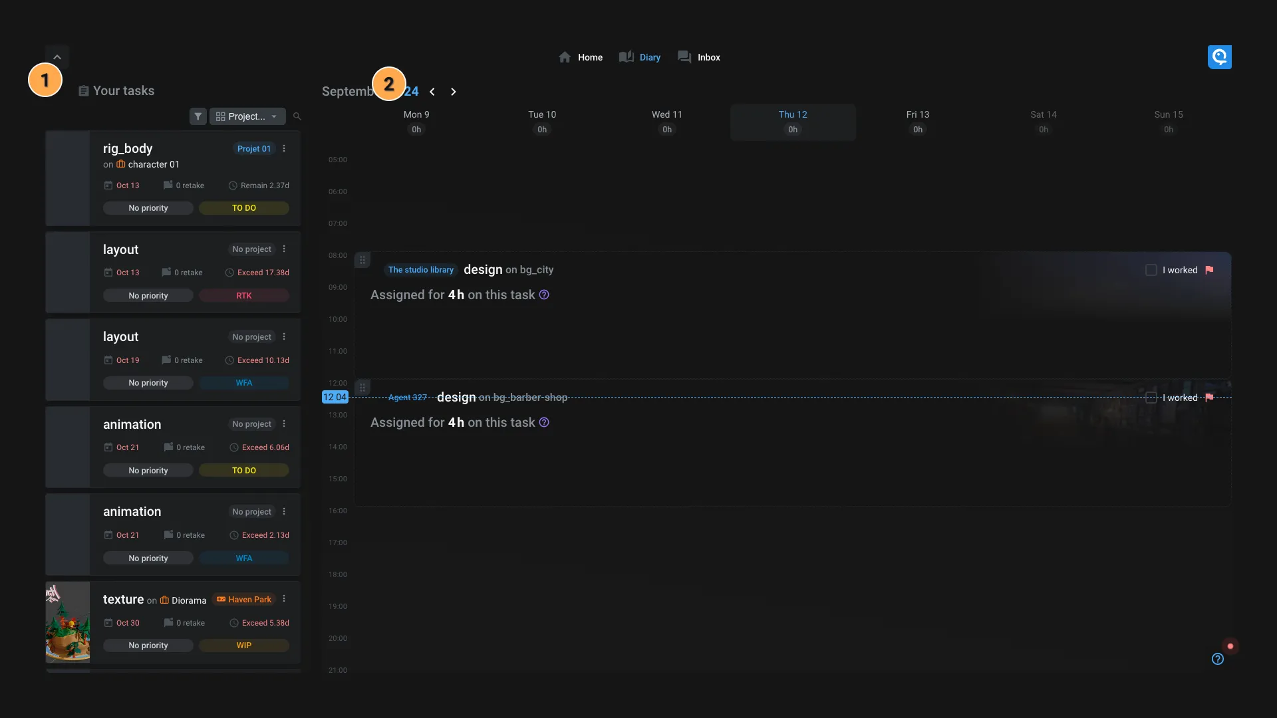
Task: Click the help circle icon at bottom right
Action: pos(1218,659)
